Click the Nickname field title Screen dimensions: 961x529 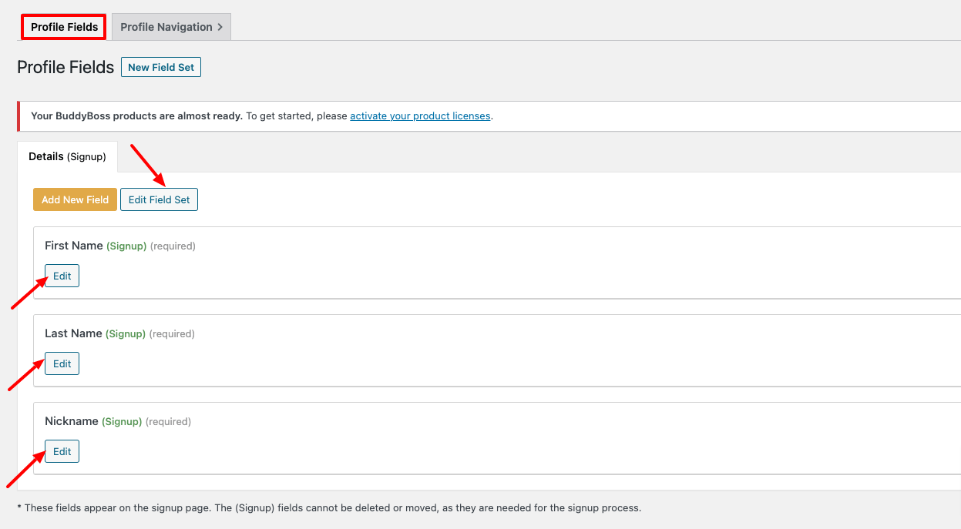click(72, 421)
